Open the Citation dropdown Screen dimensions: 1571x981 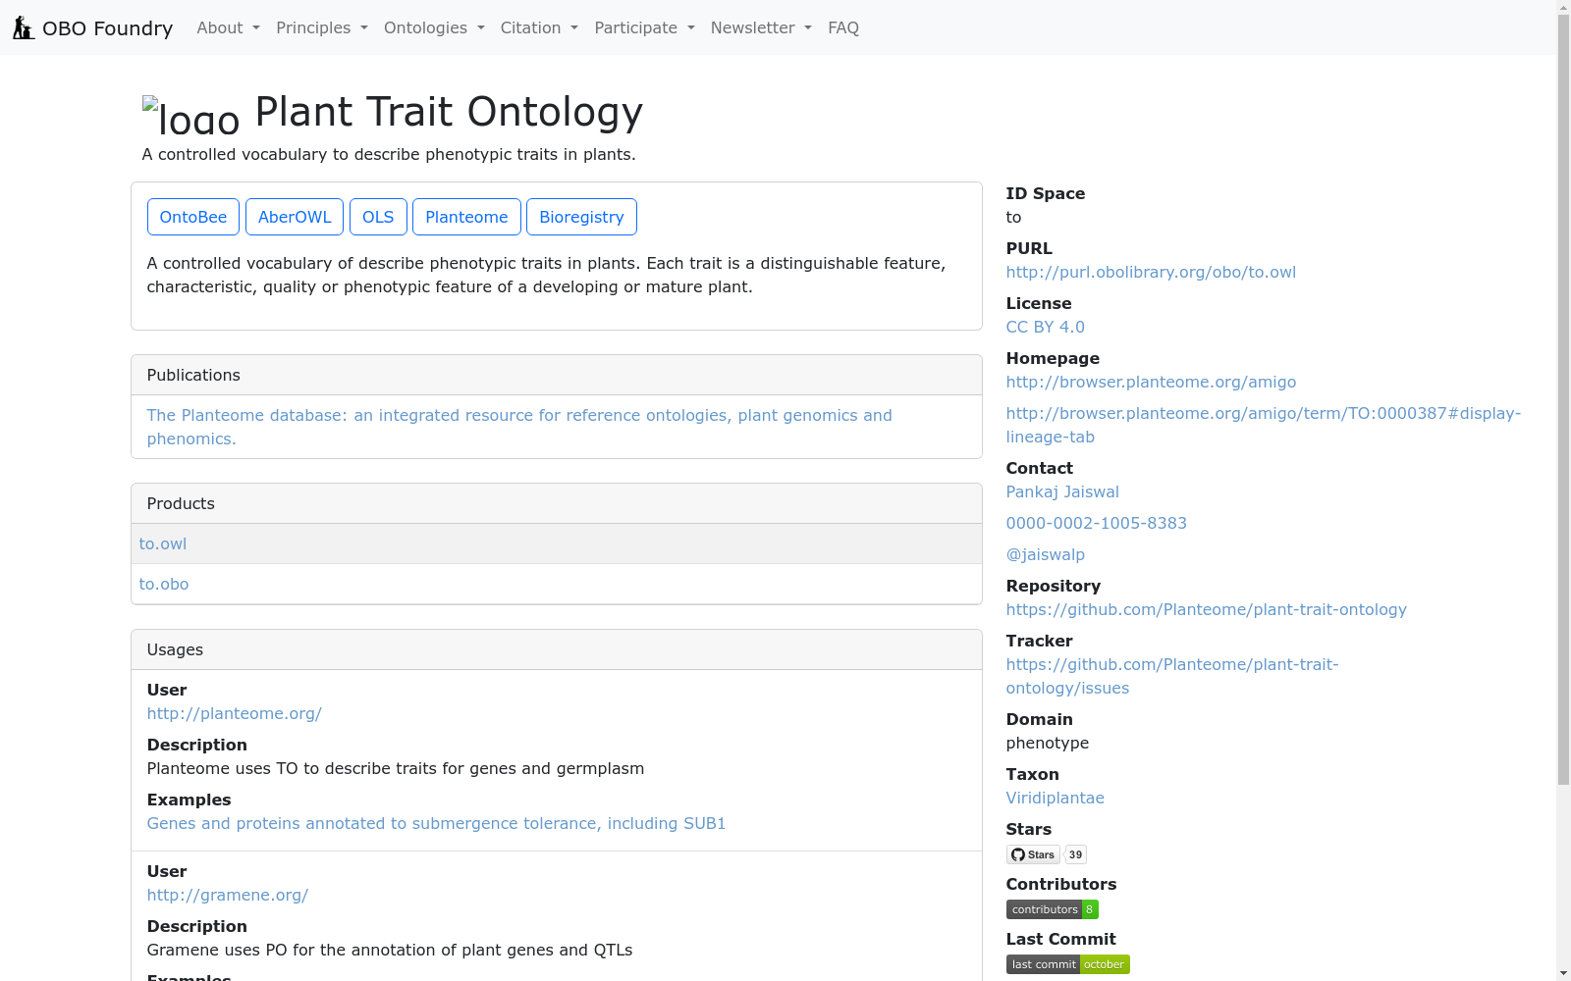tap(539, 27)
